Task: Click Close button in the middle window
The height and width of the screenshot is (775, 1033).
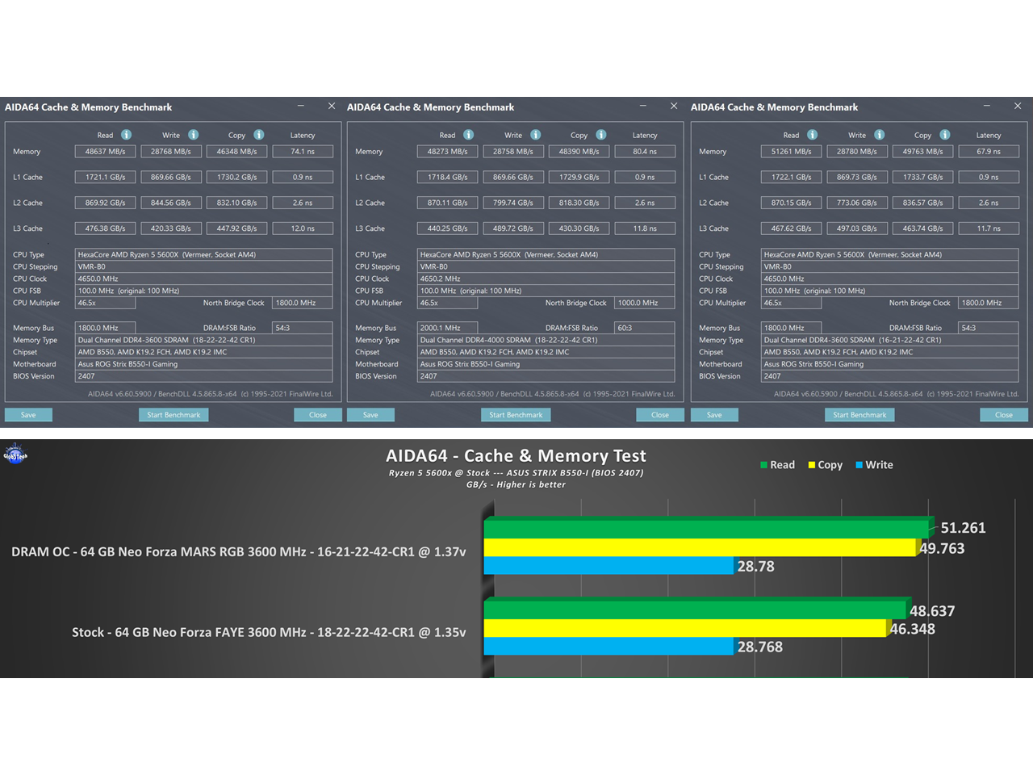Action: (x=660, y=415)
